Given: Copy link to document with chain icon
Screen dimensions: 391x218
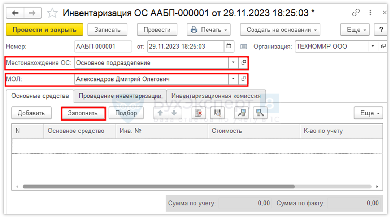Looking at the screenshot, I should 356,13.
